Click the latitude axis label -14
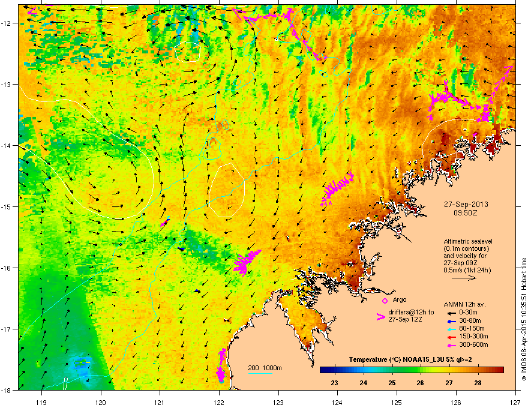The image size is (528, 408). [x=7, y=145]
